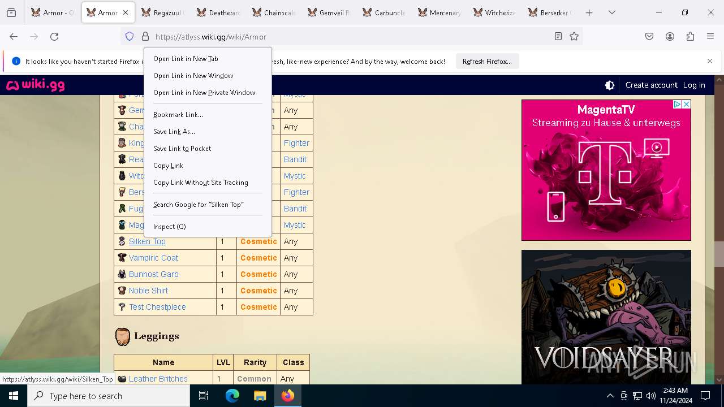Click the address bar URL field
Viewport: 724px width, 407px height.
click(x=351, y=36)
